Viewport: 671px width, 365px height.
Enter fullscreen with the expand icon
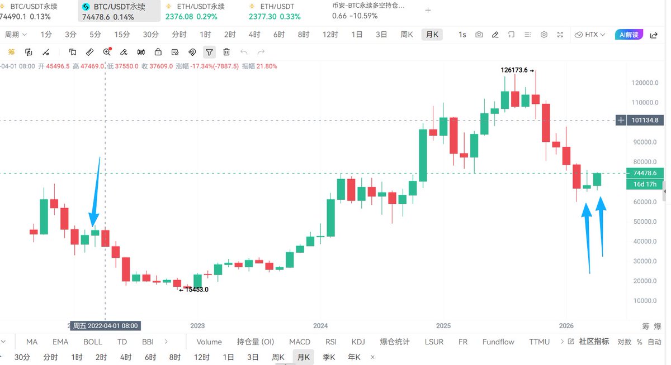(560, 35)
